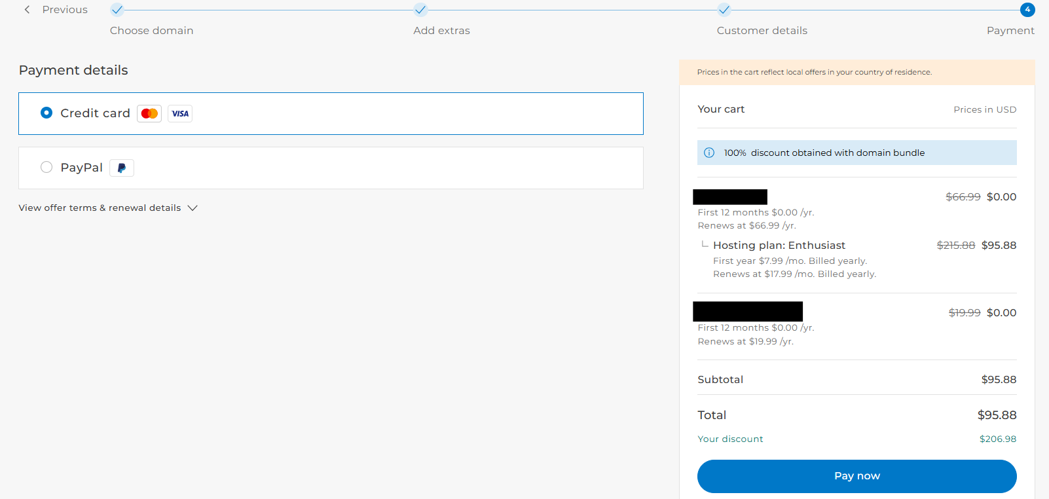Click the Prices in USD text
The height and width of the screenshot is (499, 1049).
[x=985, y=109]
